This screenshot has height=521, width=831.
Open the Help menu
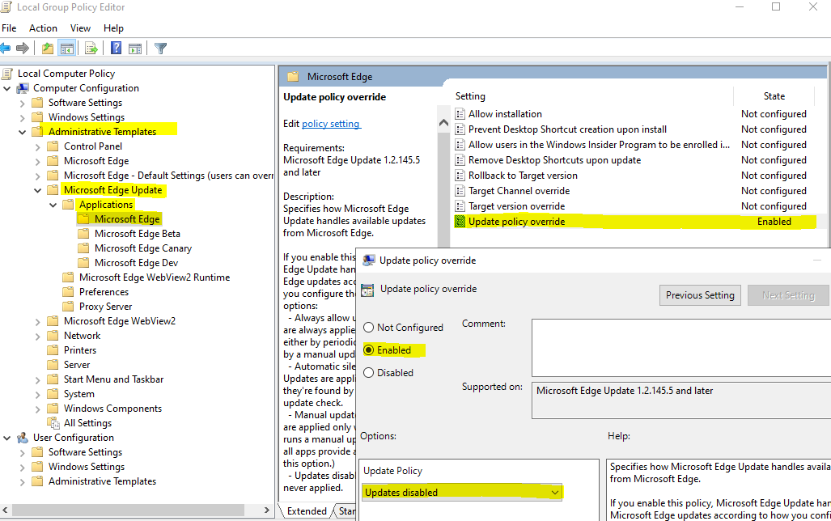[x=113, y=28]
